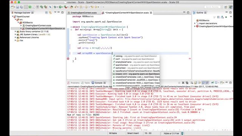Viewport: 242px width, 136px height.
Task: Switch to CreatingSparkContext.scala editor tab
Action: tap(84, 13)
